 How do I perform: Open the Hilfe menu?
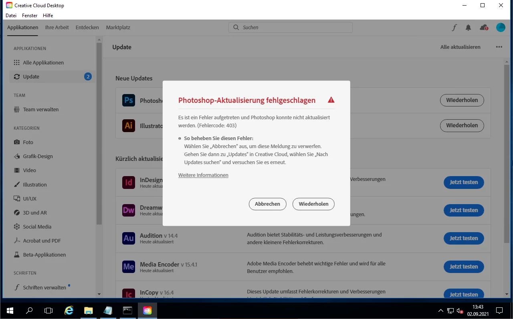(x=48, y=16)
